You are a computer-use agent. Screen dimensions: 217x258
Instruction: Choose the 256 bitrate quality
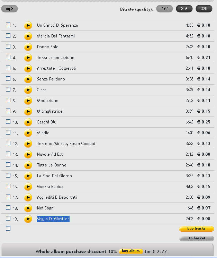click(184, 9)
